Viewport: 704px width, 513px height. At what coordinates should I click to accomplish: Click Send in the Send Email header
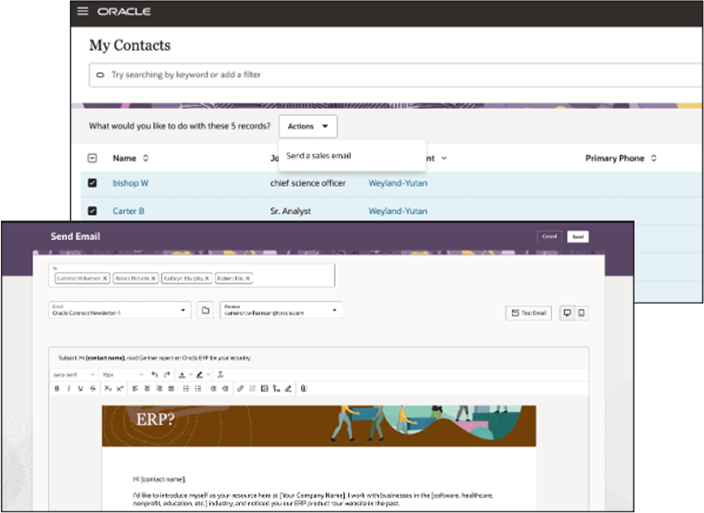tap(578, 237)
